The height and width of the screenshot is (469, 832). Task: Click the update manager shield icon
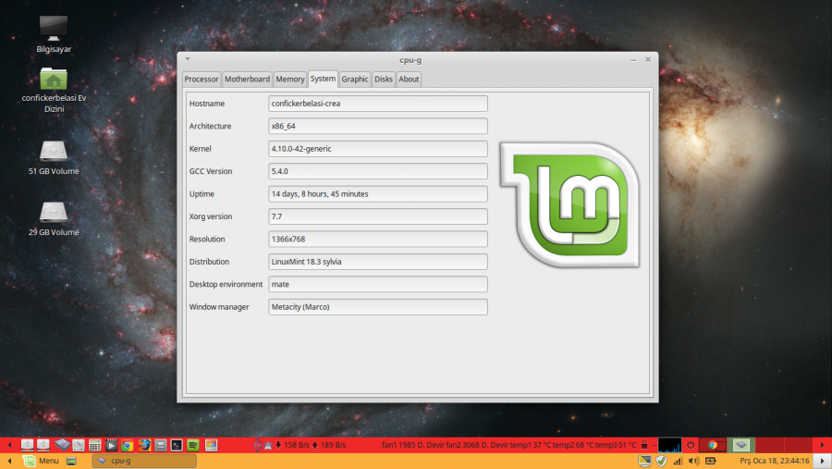(661, 461)
